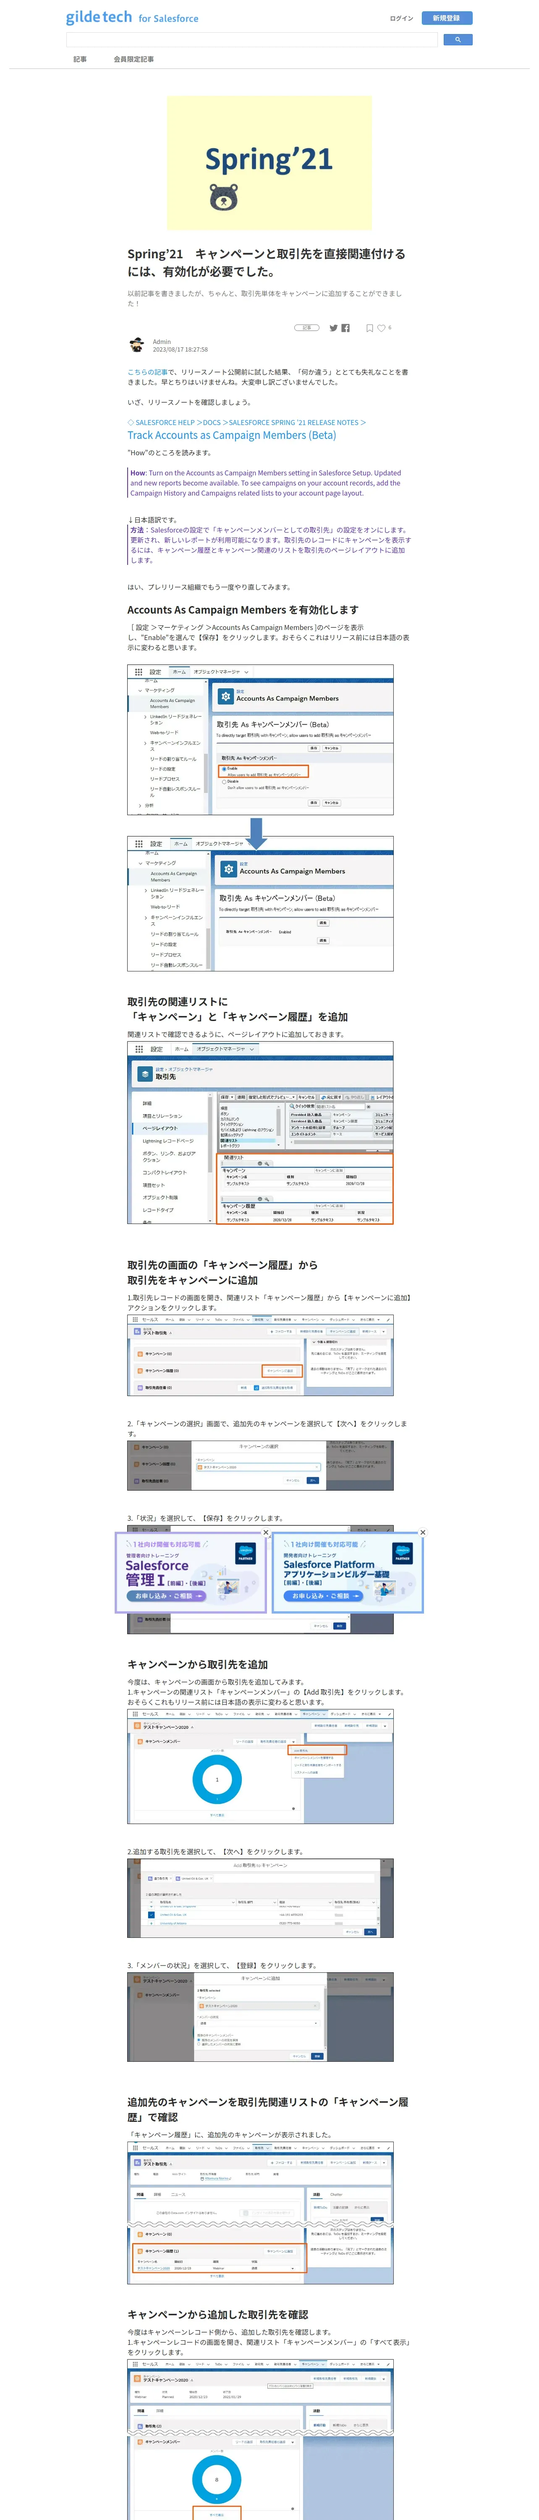Open the キャンペーンに追加 member status screenshot
The width and height of the screenshot is (539, 2520).
pos(260,2017)
